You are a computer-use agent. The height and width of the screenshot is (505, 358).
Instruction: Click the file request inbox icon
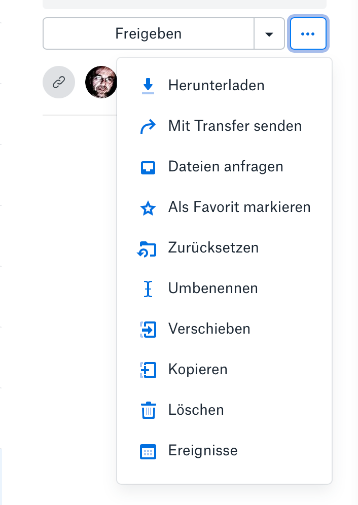pyautogui.click(x=148, y=167)
